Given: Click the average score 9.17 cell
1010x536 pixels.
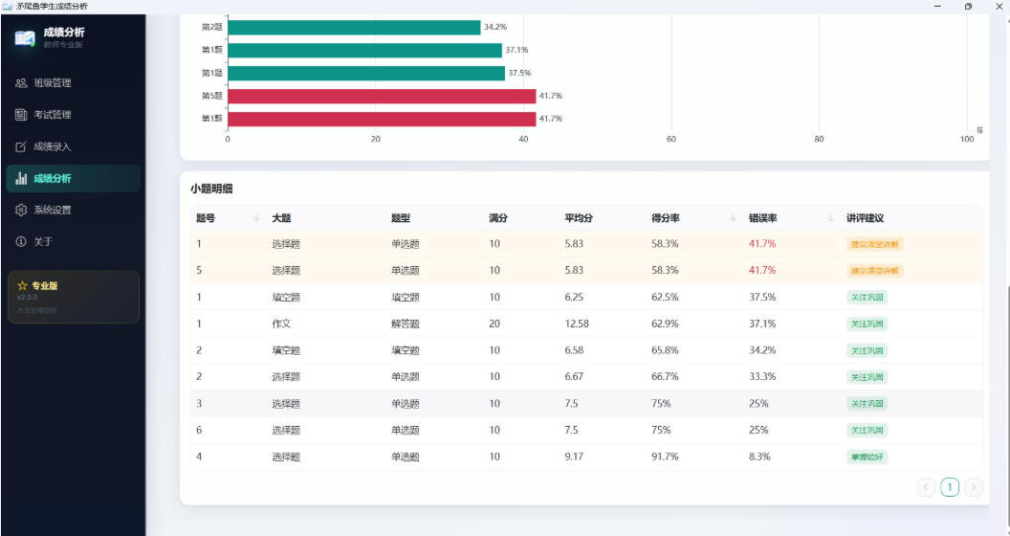Looking at the screenshot, I should pyautogui.click(x=574, y=457).
